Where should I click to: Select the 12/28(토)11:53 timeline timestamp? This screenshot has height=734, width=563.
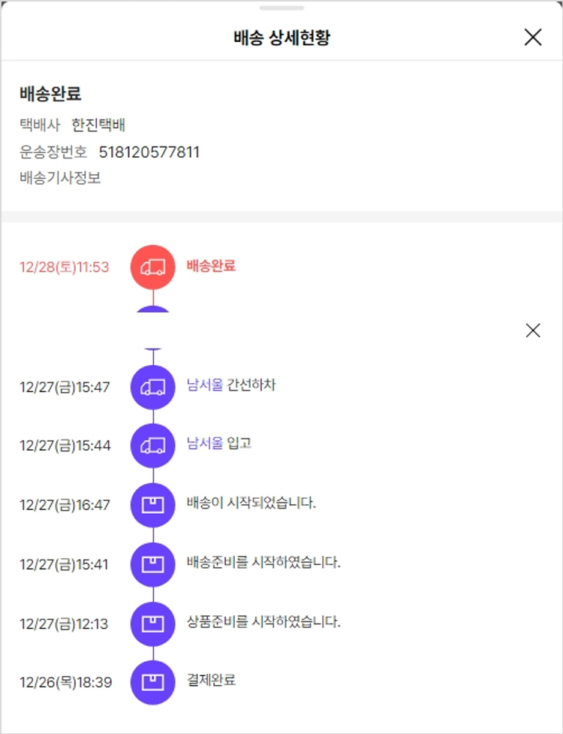click(x=65, y=267)
